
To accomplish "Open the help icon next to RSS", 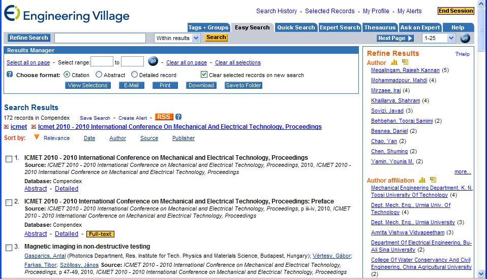I will click(178, 117).
